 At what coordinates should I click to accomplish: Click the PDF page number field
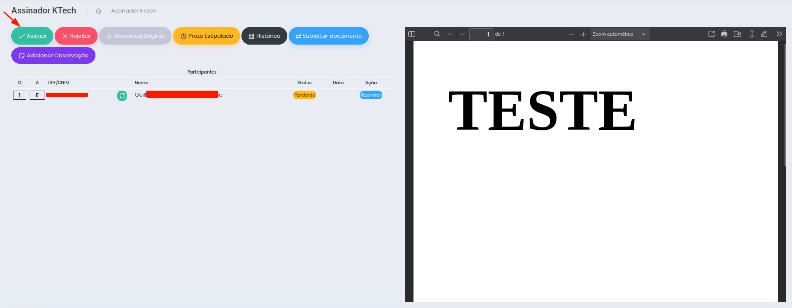pyautogui.click(x=481, y=34)
